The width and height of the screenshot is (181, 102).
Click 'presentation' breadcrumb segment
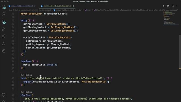click(24, 10)
